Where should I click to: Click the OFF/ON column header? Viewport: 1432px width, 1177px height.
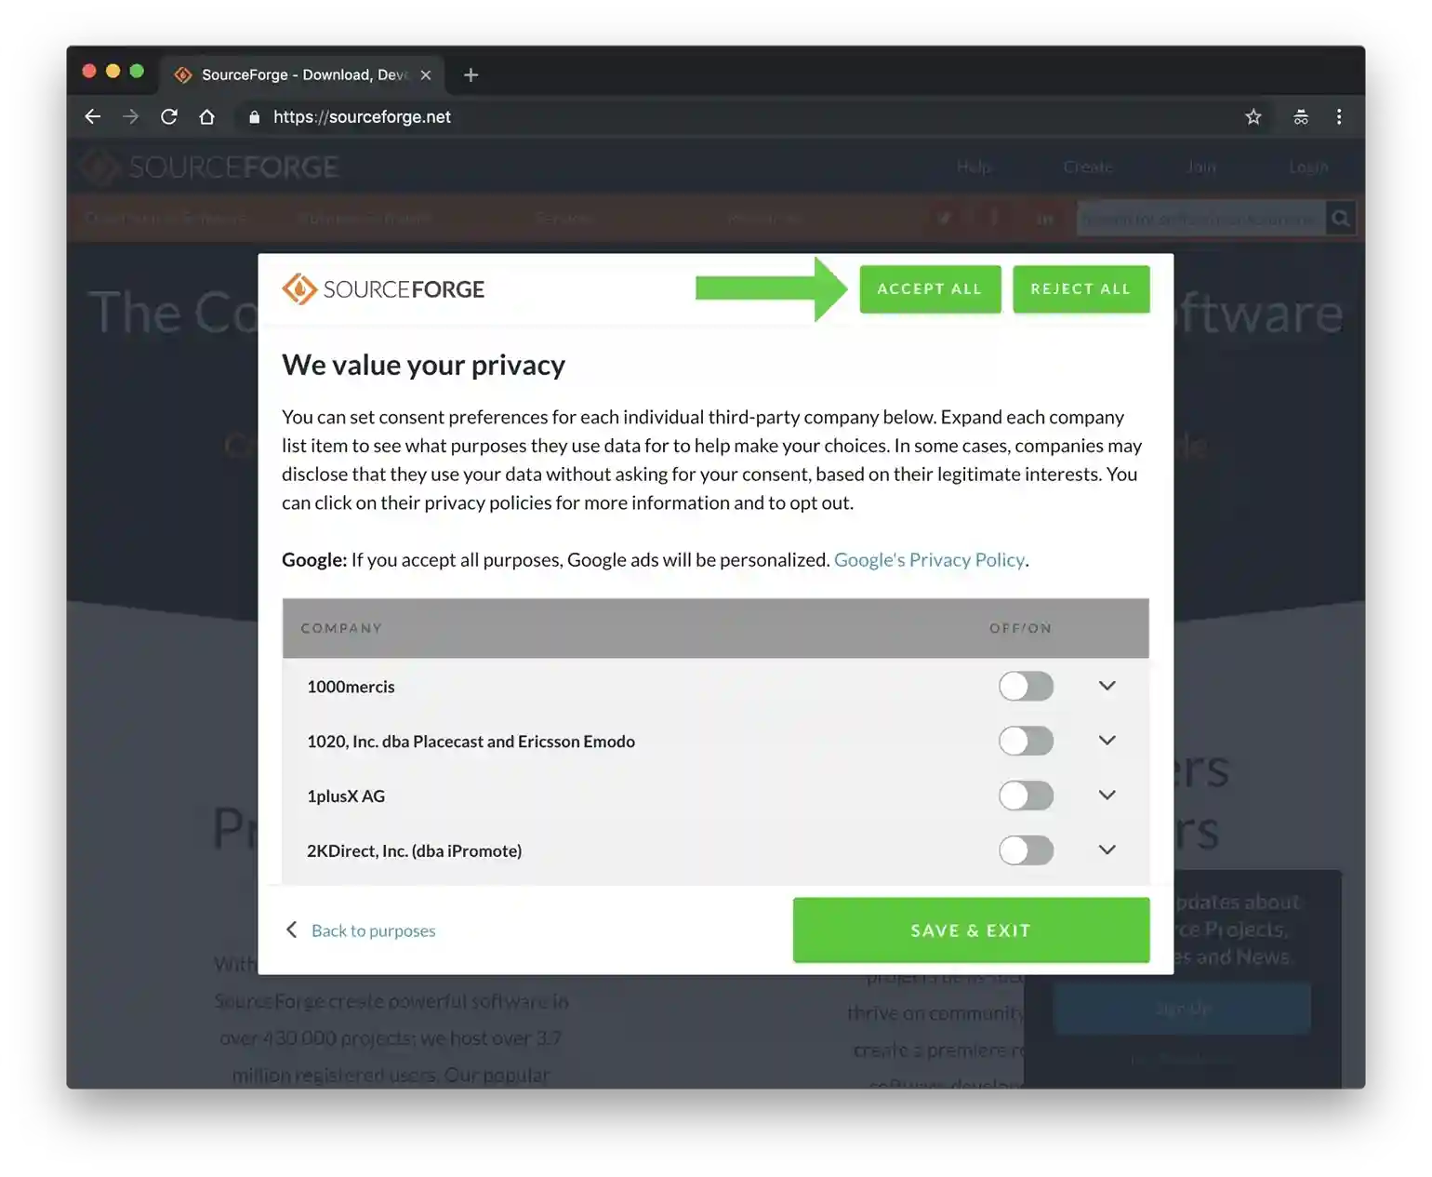click(x=1020, y=628)
